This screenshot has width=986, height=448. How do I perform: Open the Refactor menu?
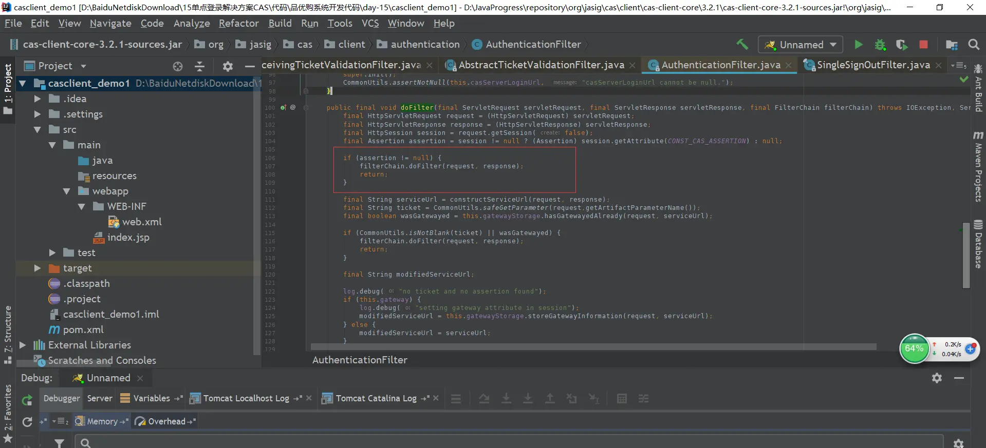(x=238, y=24)
